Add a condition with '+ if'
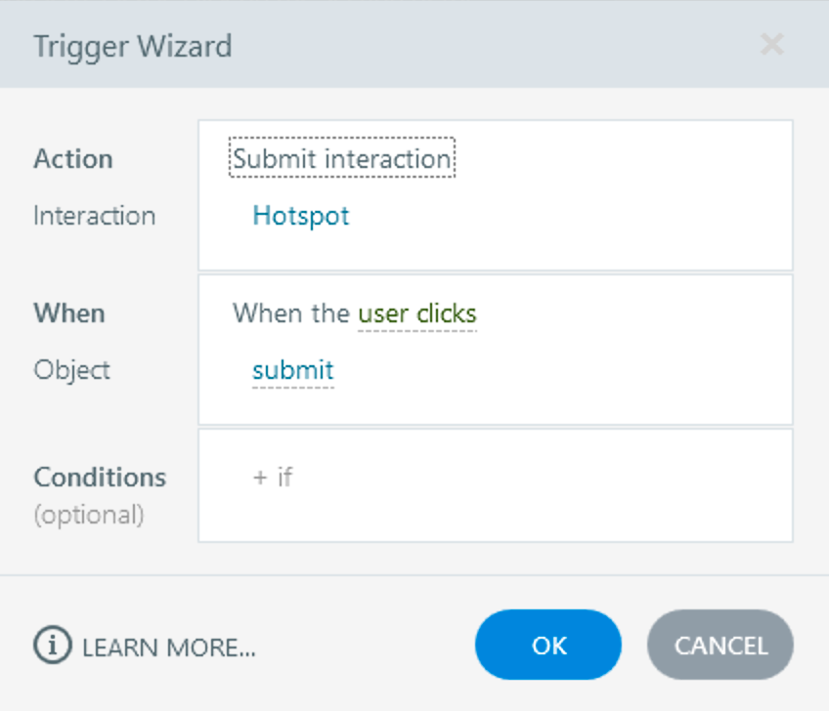This screenshot has width=829, height=711. (273, 478)
